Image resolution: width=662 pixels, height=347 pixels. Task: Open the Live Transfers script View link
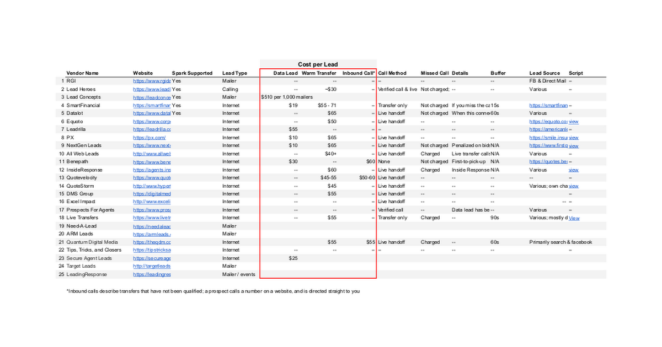point(574,218)
